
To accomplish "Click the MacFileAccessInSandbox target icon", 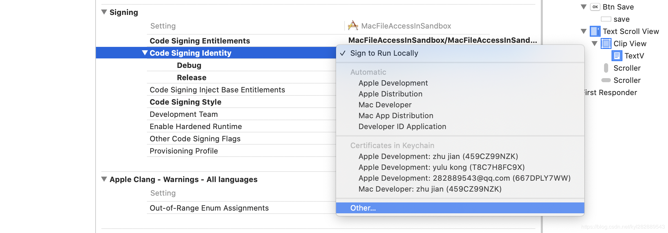I will [353, 25].
